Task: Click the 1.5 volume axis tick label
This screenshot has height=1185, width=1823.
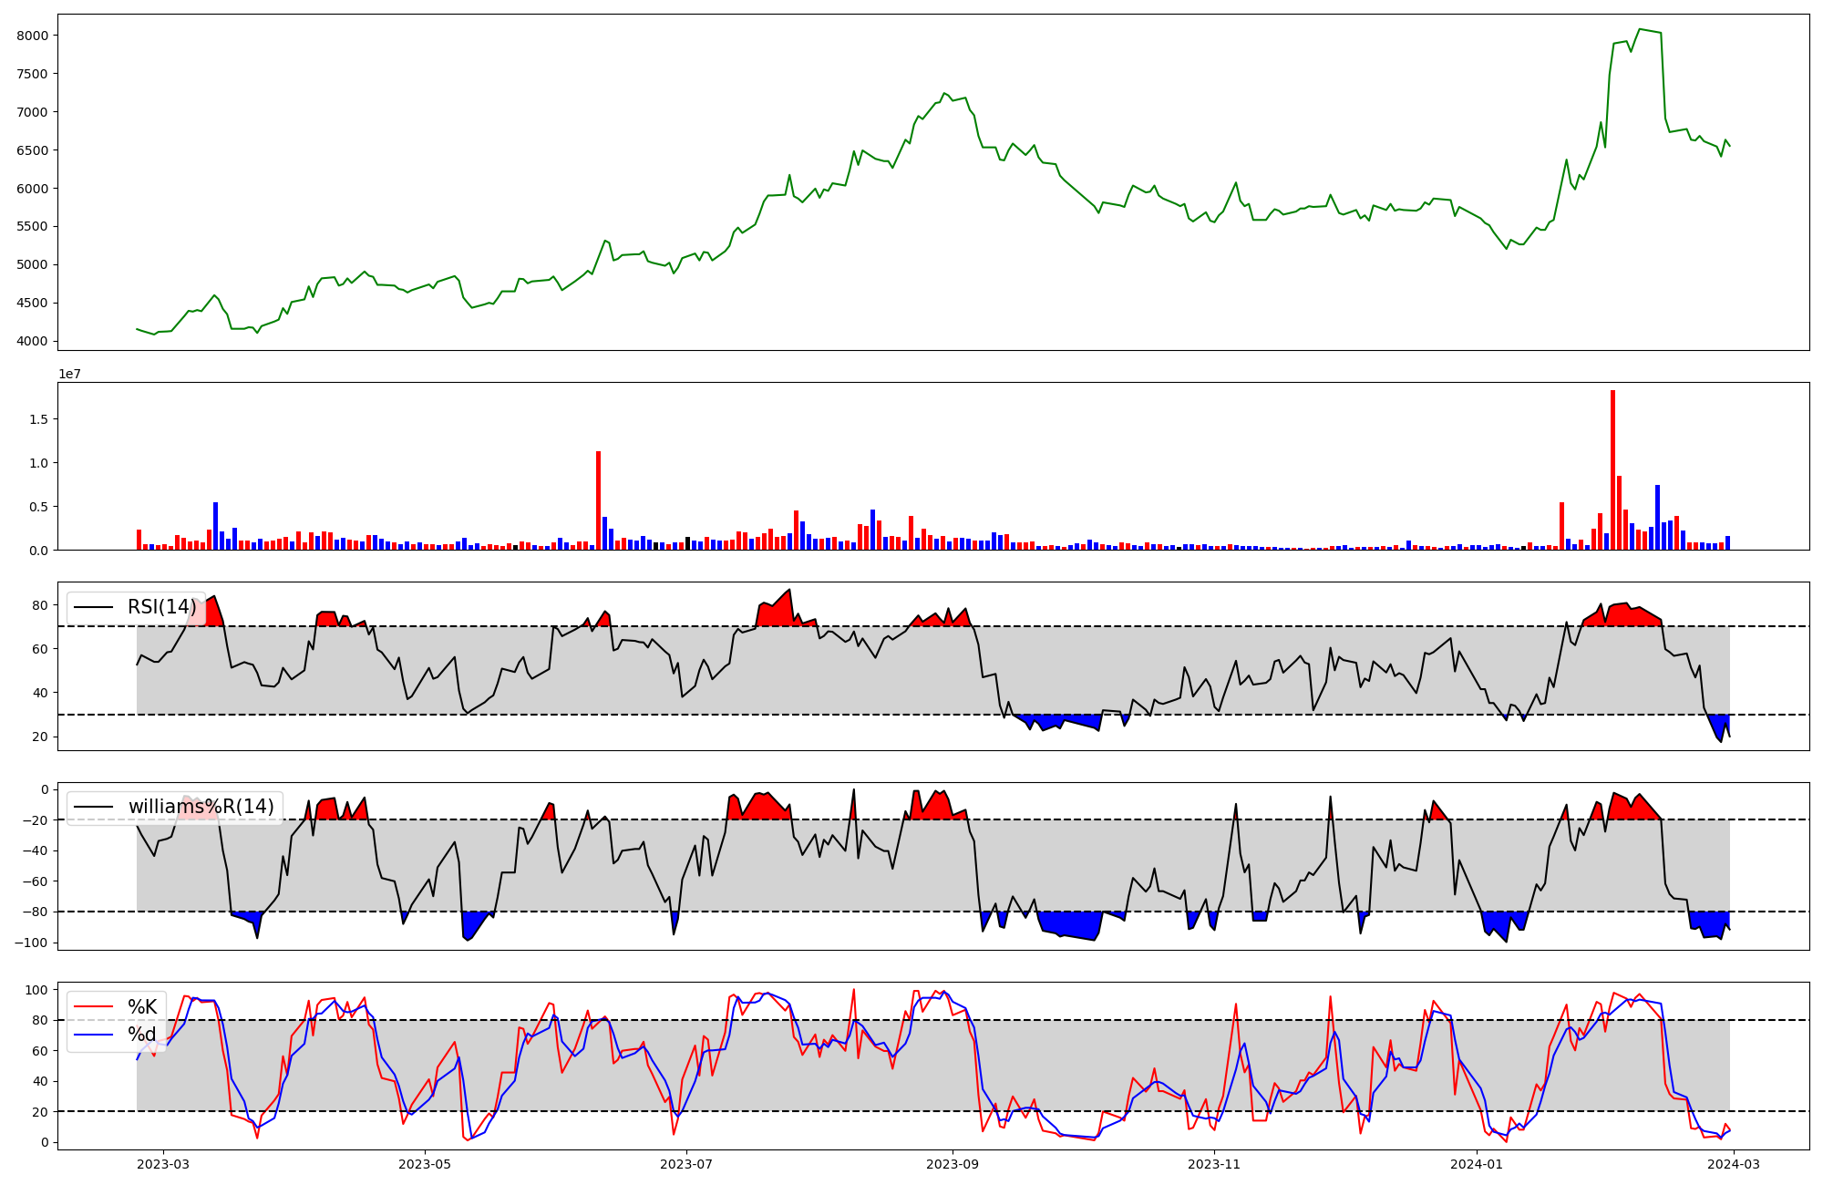Action: click(38, 419)
